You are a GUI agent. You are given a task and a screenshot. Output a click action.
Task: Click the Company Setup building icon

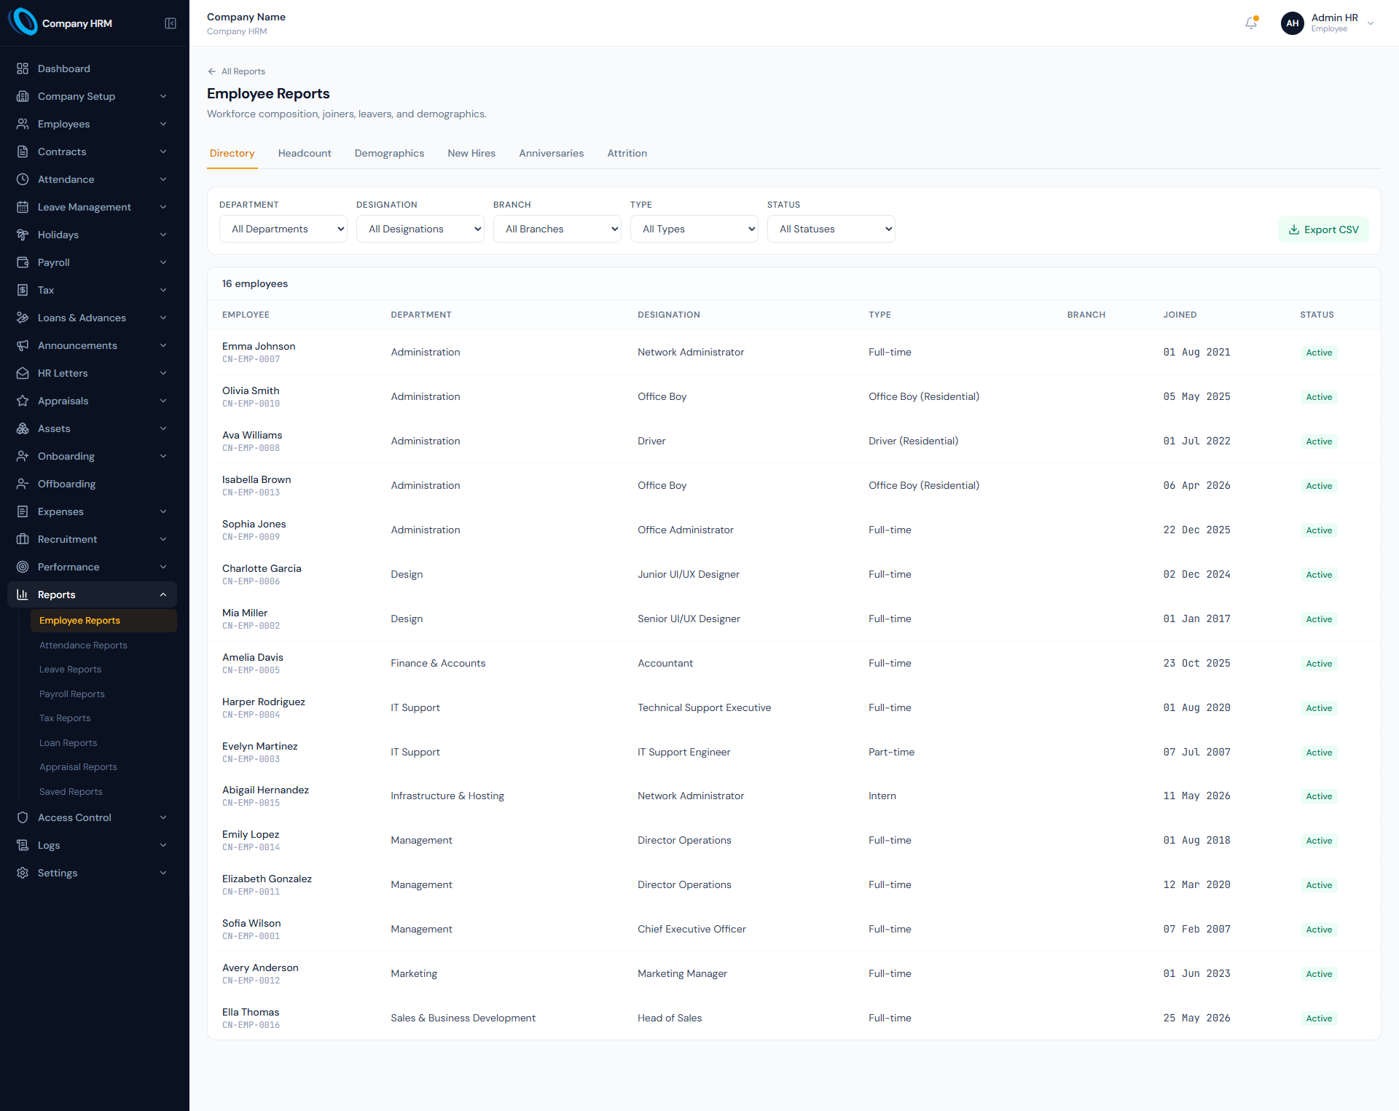23,96
